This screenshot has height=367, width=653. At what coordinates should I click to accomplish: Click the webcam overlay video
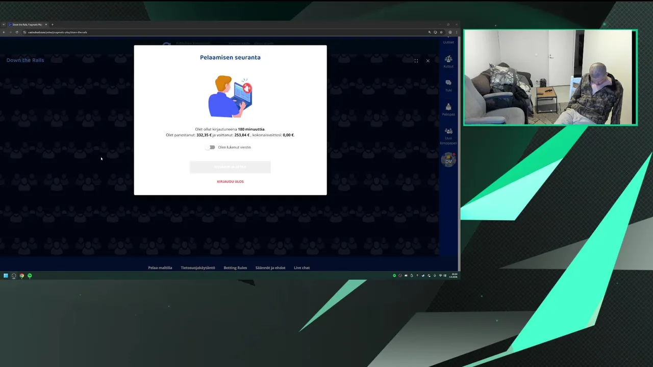[550, 77]
